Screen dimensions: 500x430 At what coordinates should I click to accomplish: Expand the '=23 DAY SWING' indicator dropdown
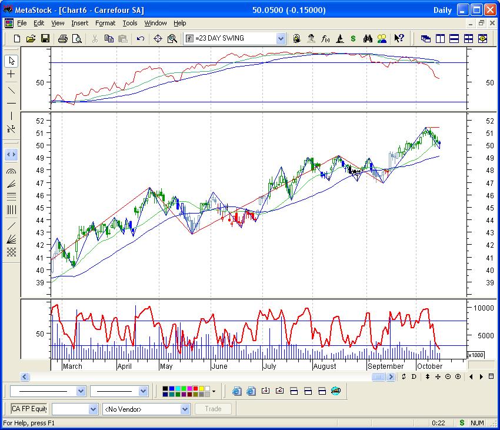tap(281, 39)
